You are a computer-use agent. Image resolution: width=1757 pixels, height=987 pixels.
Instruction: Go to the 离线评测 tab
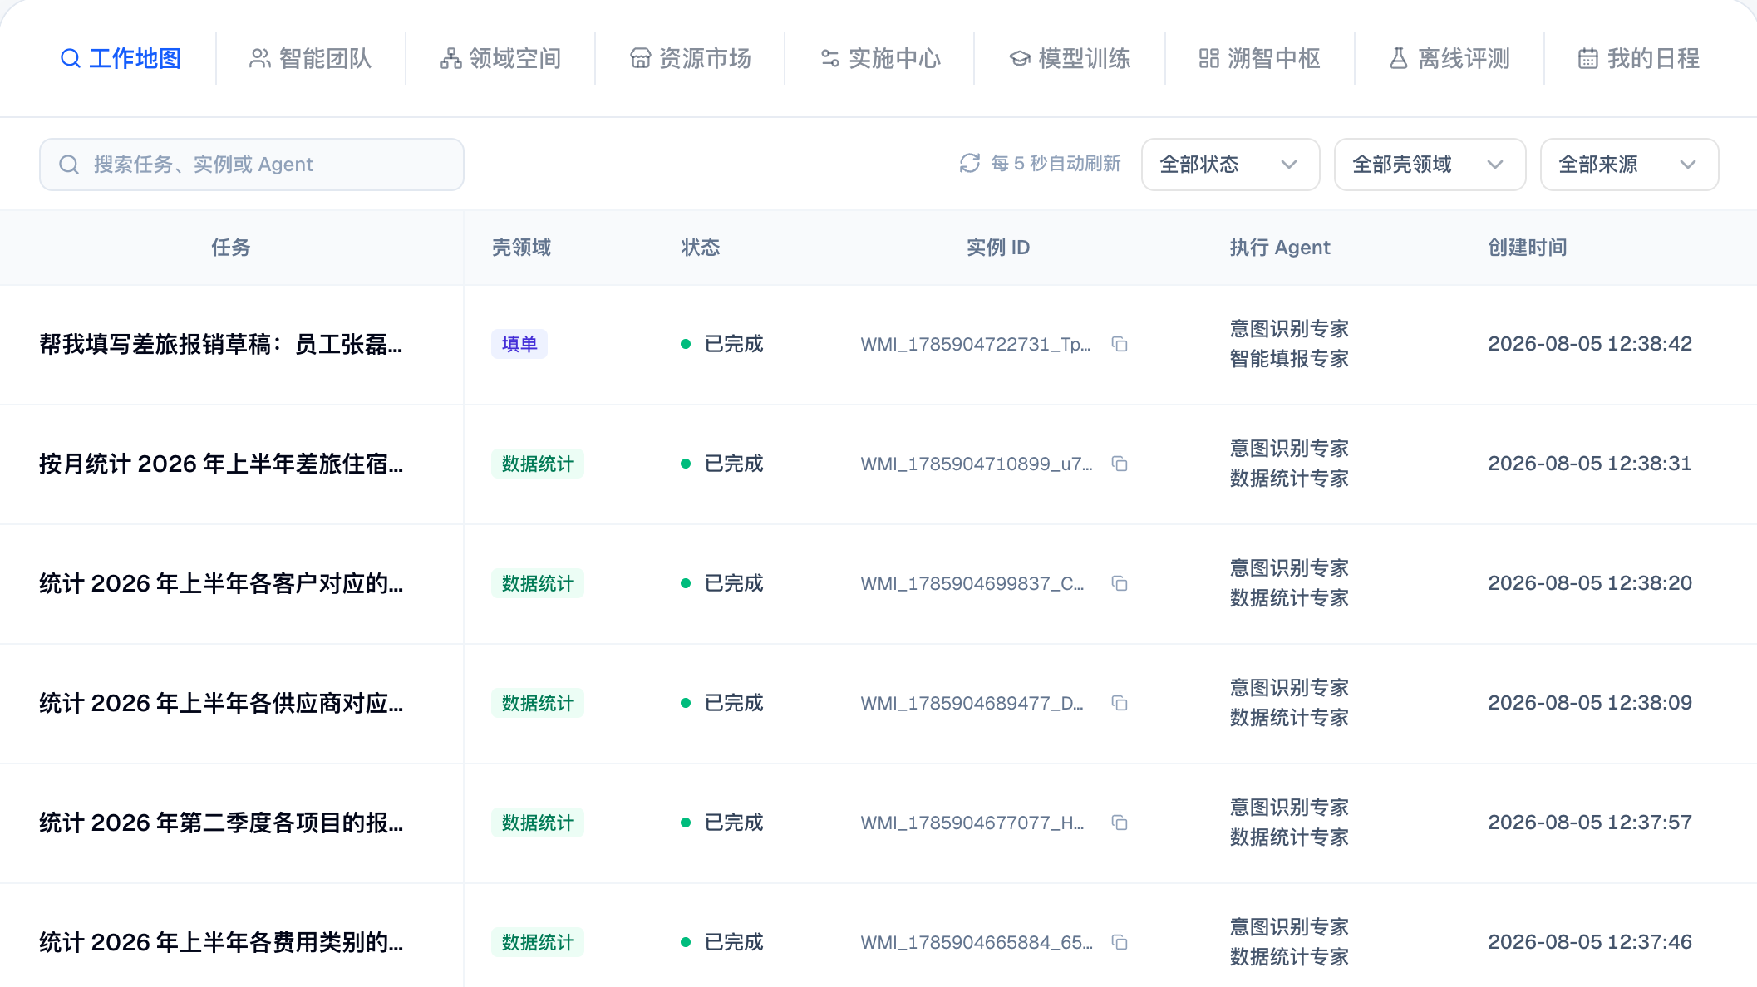pyautogui.click(x=1449, y=58)
